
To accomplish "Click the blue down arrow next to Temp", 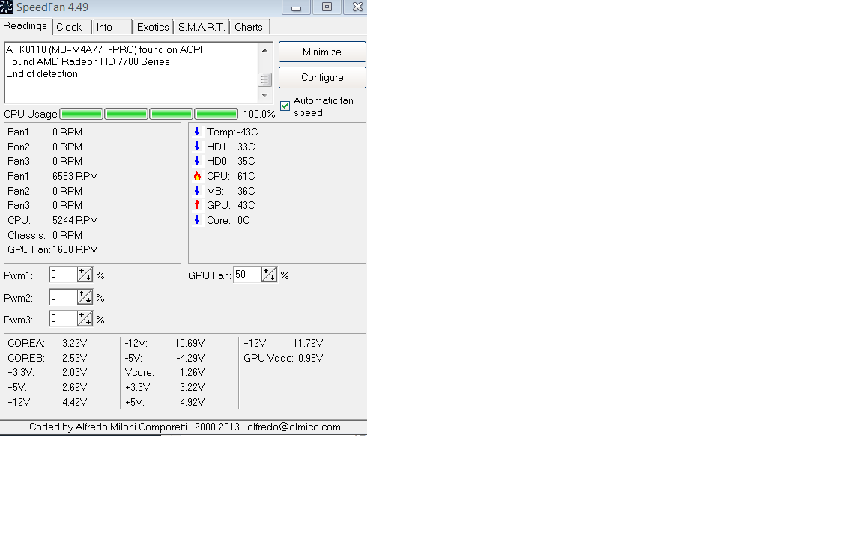I will pyautogui.click(x=197, y=132).
